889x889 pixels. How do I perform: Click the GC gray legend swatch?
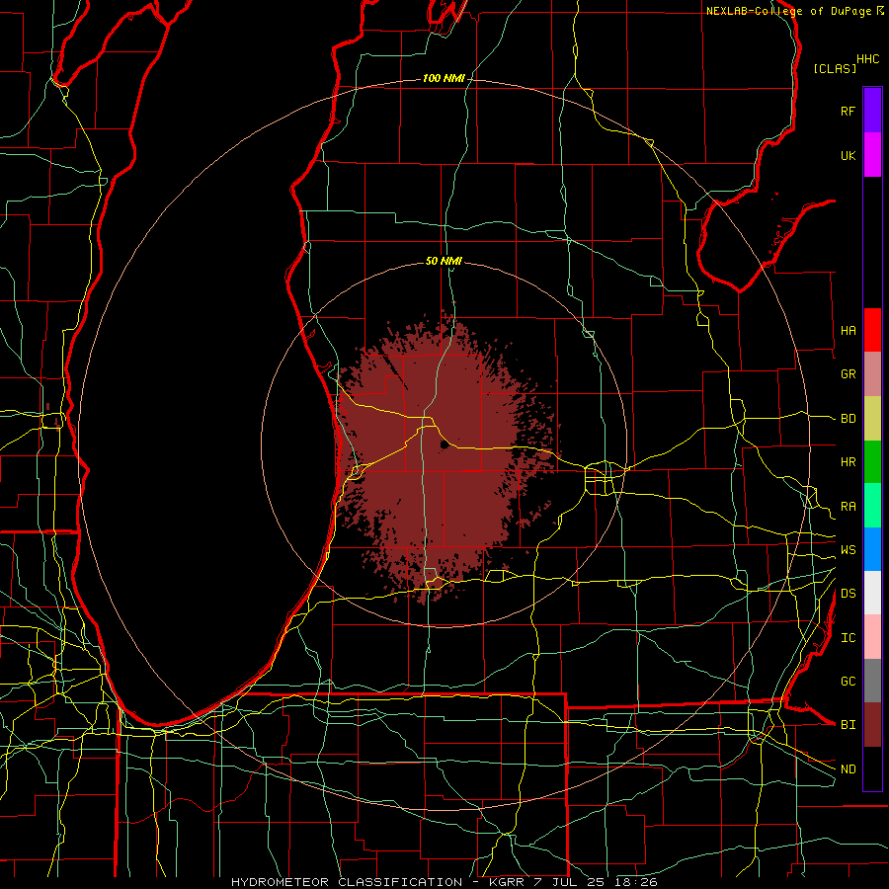coord(872,681)
